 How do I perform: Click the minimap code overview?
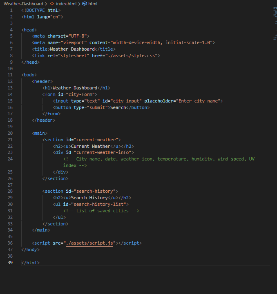click(x=275, y=23)
